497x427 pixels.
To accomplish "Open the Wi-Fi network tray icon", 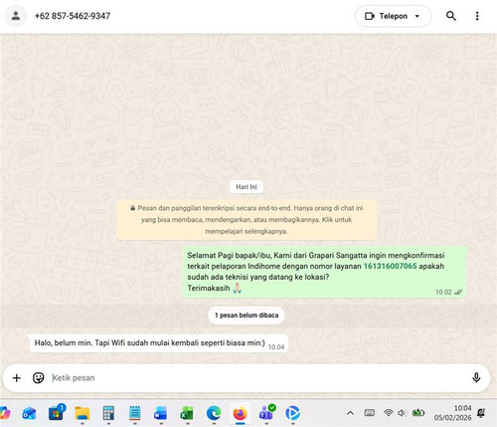I will [x=388, y=413].
